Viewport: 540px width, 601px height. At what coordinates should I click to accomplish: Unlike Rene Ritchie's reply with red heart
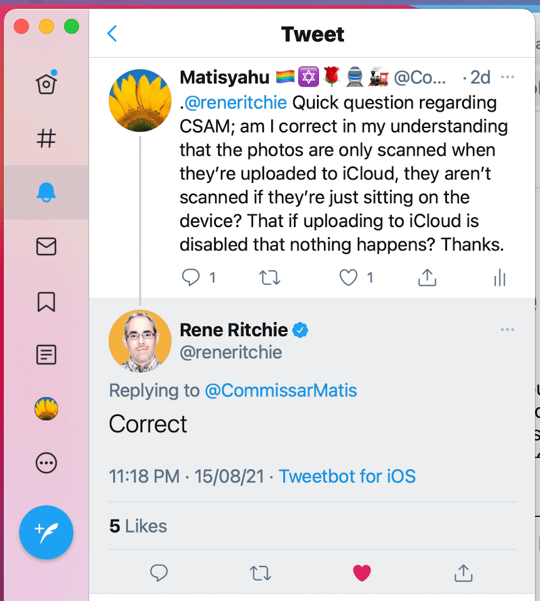(x=362, y=572)
